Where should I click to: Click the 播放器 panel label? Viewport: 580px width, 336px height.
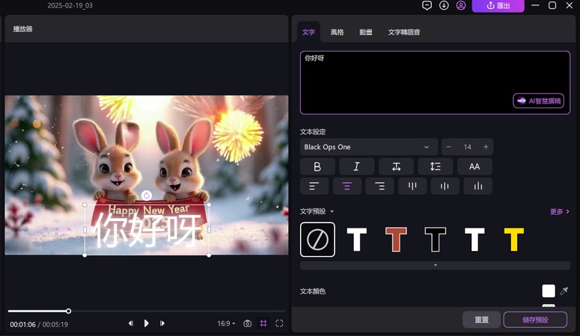[x=22, y=29]
